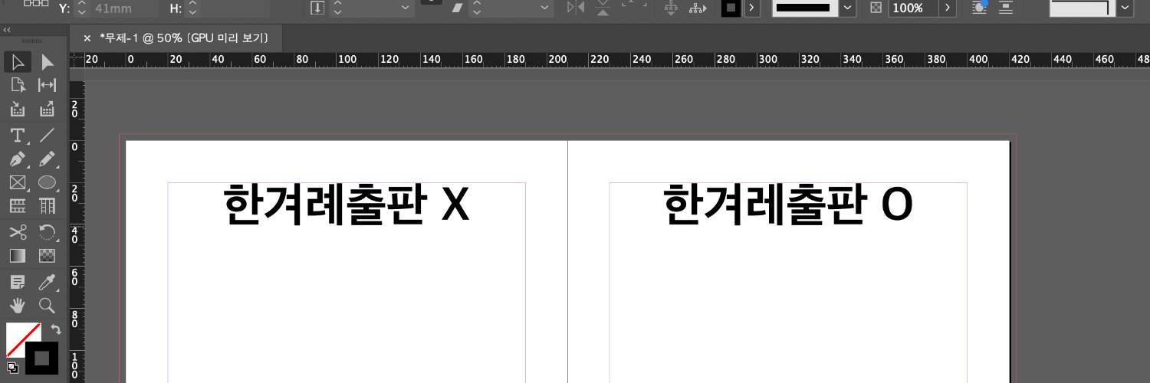
Task: Select the Ellipse tool
Action: click(x=47, y=182)
